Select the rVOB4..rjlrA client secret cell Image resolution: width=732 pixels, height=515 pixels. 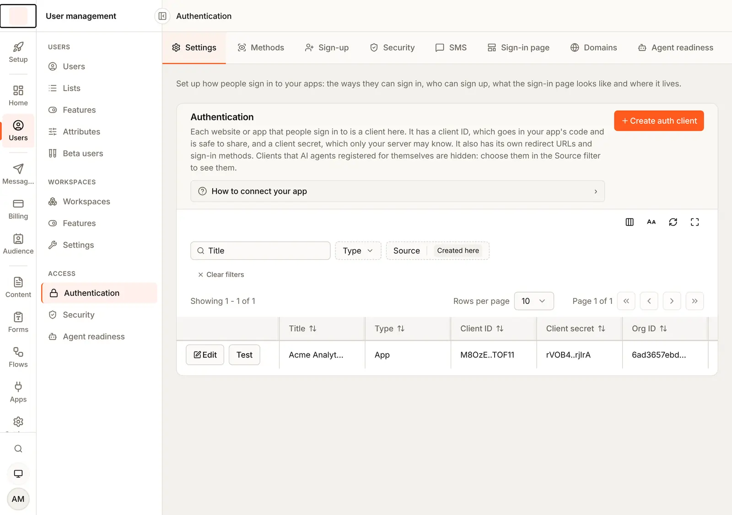coord(579,355)
